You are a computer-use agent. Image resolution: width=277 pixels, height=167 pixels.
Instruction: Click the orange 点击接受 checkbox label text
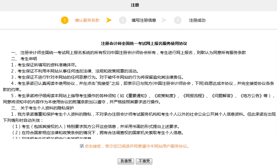137,146
